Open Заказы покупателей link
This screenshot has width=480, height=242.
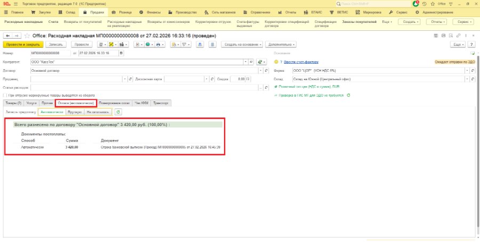coord(359,22)
